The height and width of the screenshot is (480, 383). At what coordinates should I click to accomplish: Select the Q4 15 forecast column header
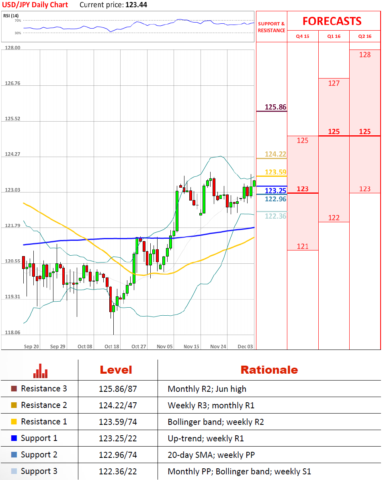pos(303,36)
